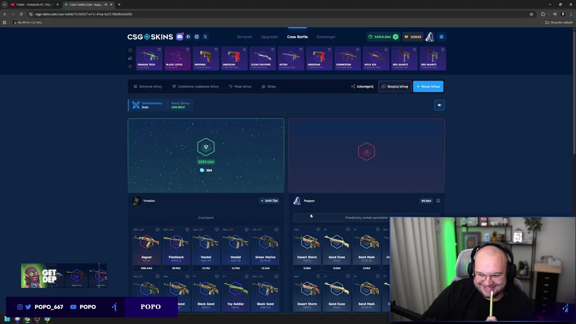The height and width of the screenshot is (324, 576).
Task: Open browser extensions puzzle icon
Action: 543,14
